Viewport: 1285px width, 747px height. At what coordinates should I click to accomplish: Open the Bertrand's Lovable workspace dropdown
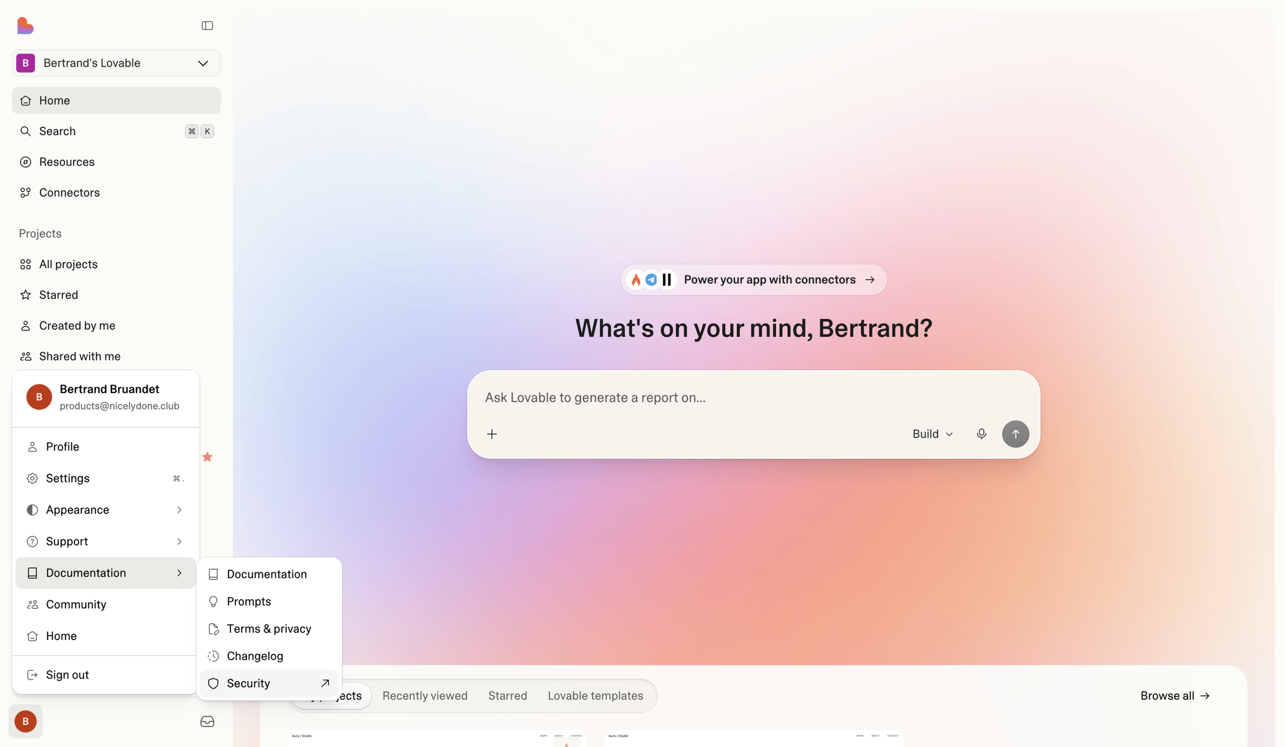[116, 63]
